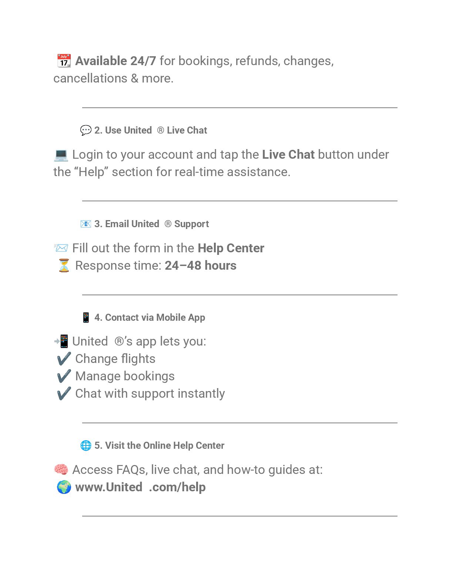Viewport: 453px width, 586px height.
Task: Click the blue globe icon beside Online Help Center
Action: click(x=85, y=445)
